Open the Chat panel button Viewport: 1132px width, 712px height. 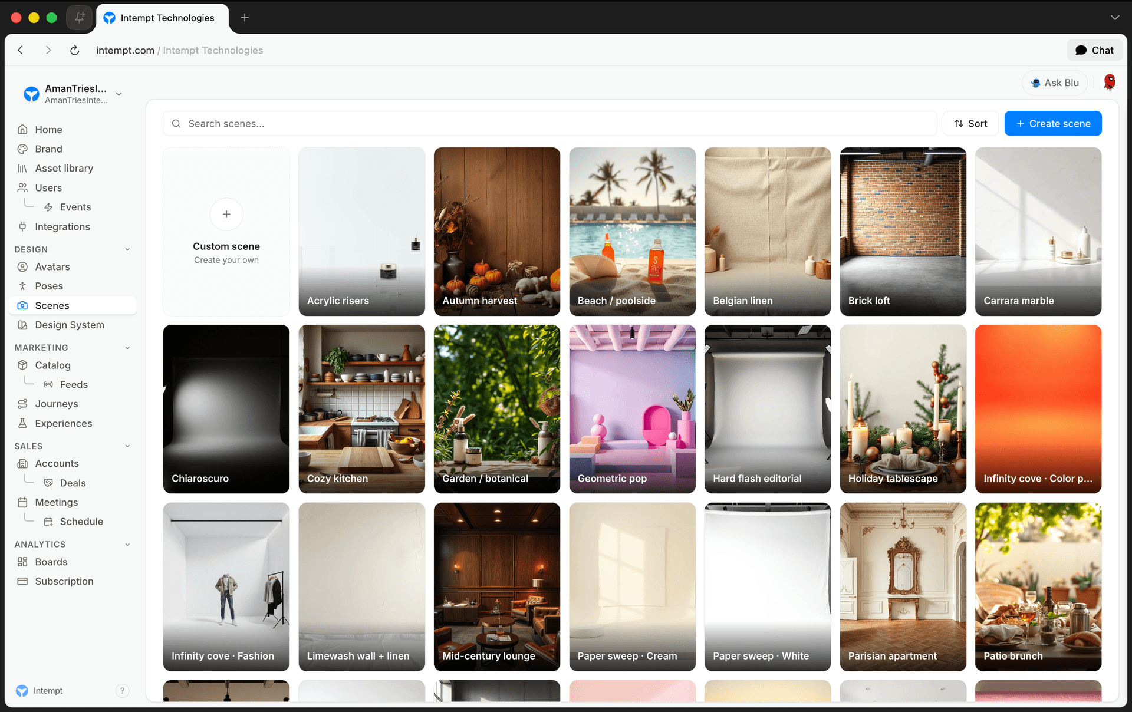click(x=1094, y=51)
